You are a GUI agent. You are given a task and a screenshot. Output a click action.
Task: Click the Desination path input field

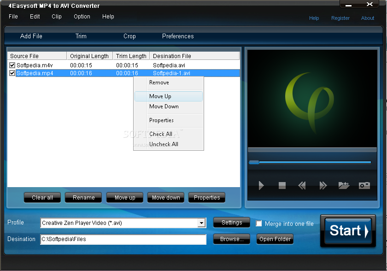point(123,239)
